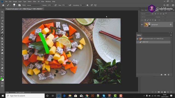Select the Eyedropper tool
Image resolution: width=175 pixels, height=98 pixels.
[x=2, y=30]
